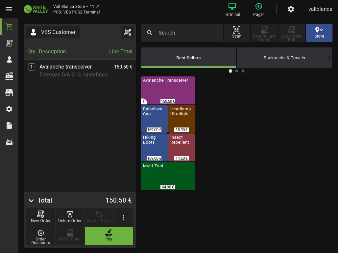Add the green Multi-Tool product tile
Screen dimensions: 338x253
click(x=168, y=176)
